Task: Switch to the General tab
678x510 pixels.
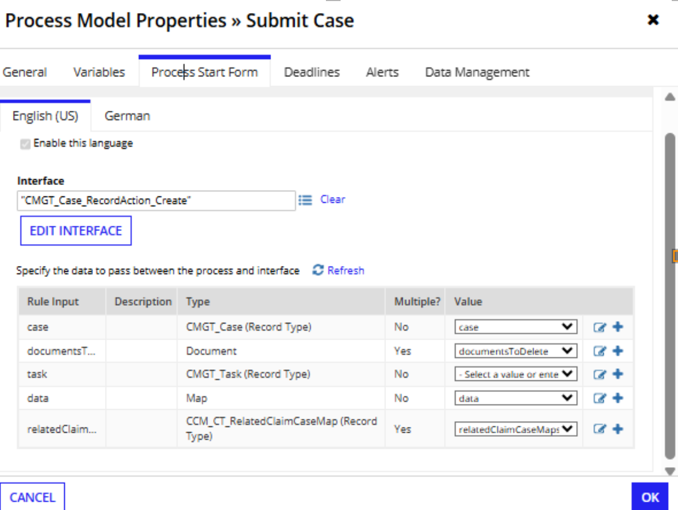Action: coord(25,72)
